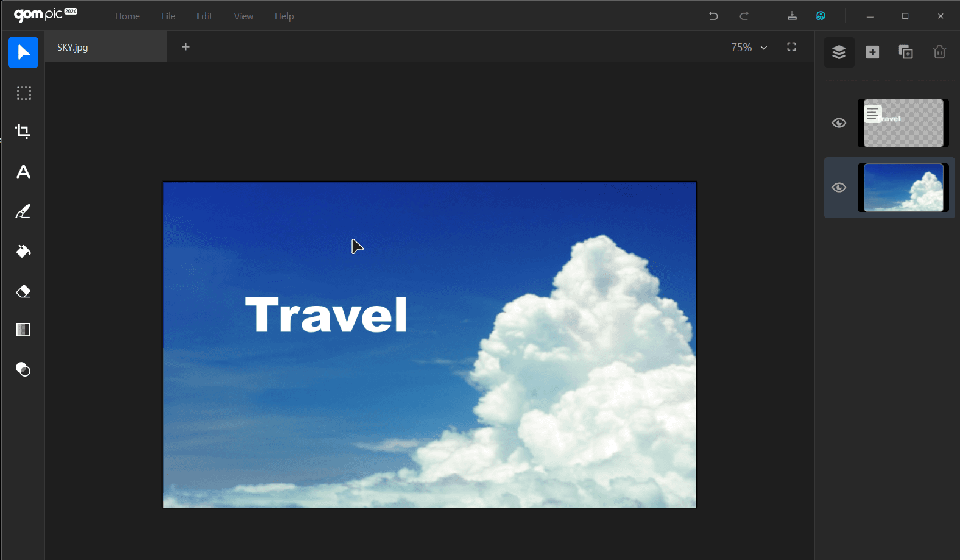This screenshot has height=560, width=960.
Task: Add a new document tab
Action: tap(186, 47)
